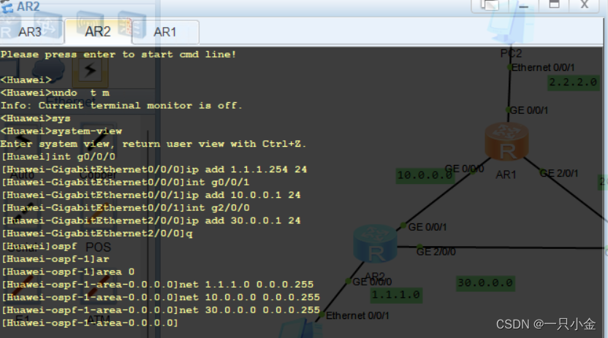Select the AR2 terminal tab
608x338 pixels.
click(x=98, y=31)
